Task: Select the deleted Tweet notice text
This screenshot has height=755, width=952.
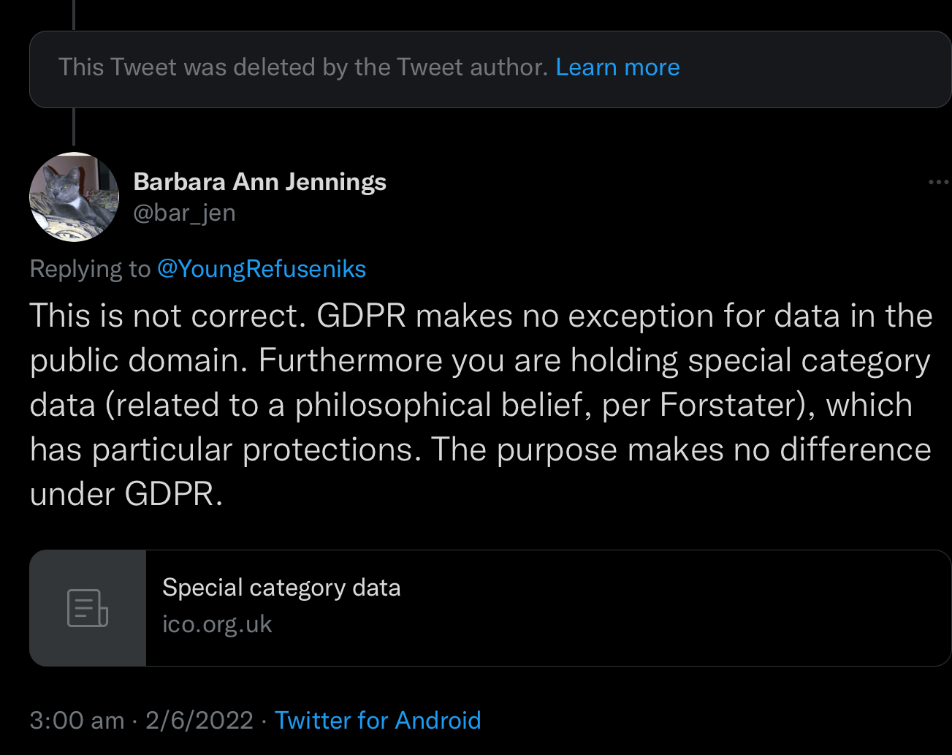Action: coord(303,67)
